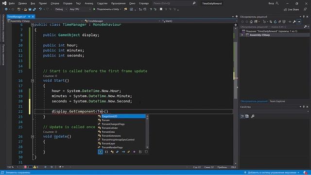Collapse the TimeManager class outline
Viewport: 311px width, 175px height.
click(33, 25)
